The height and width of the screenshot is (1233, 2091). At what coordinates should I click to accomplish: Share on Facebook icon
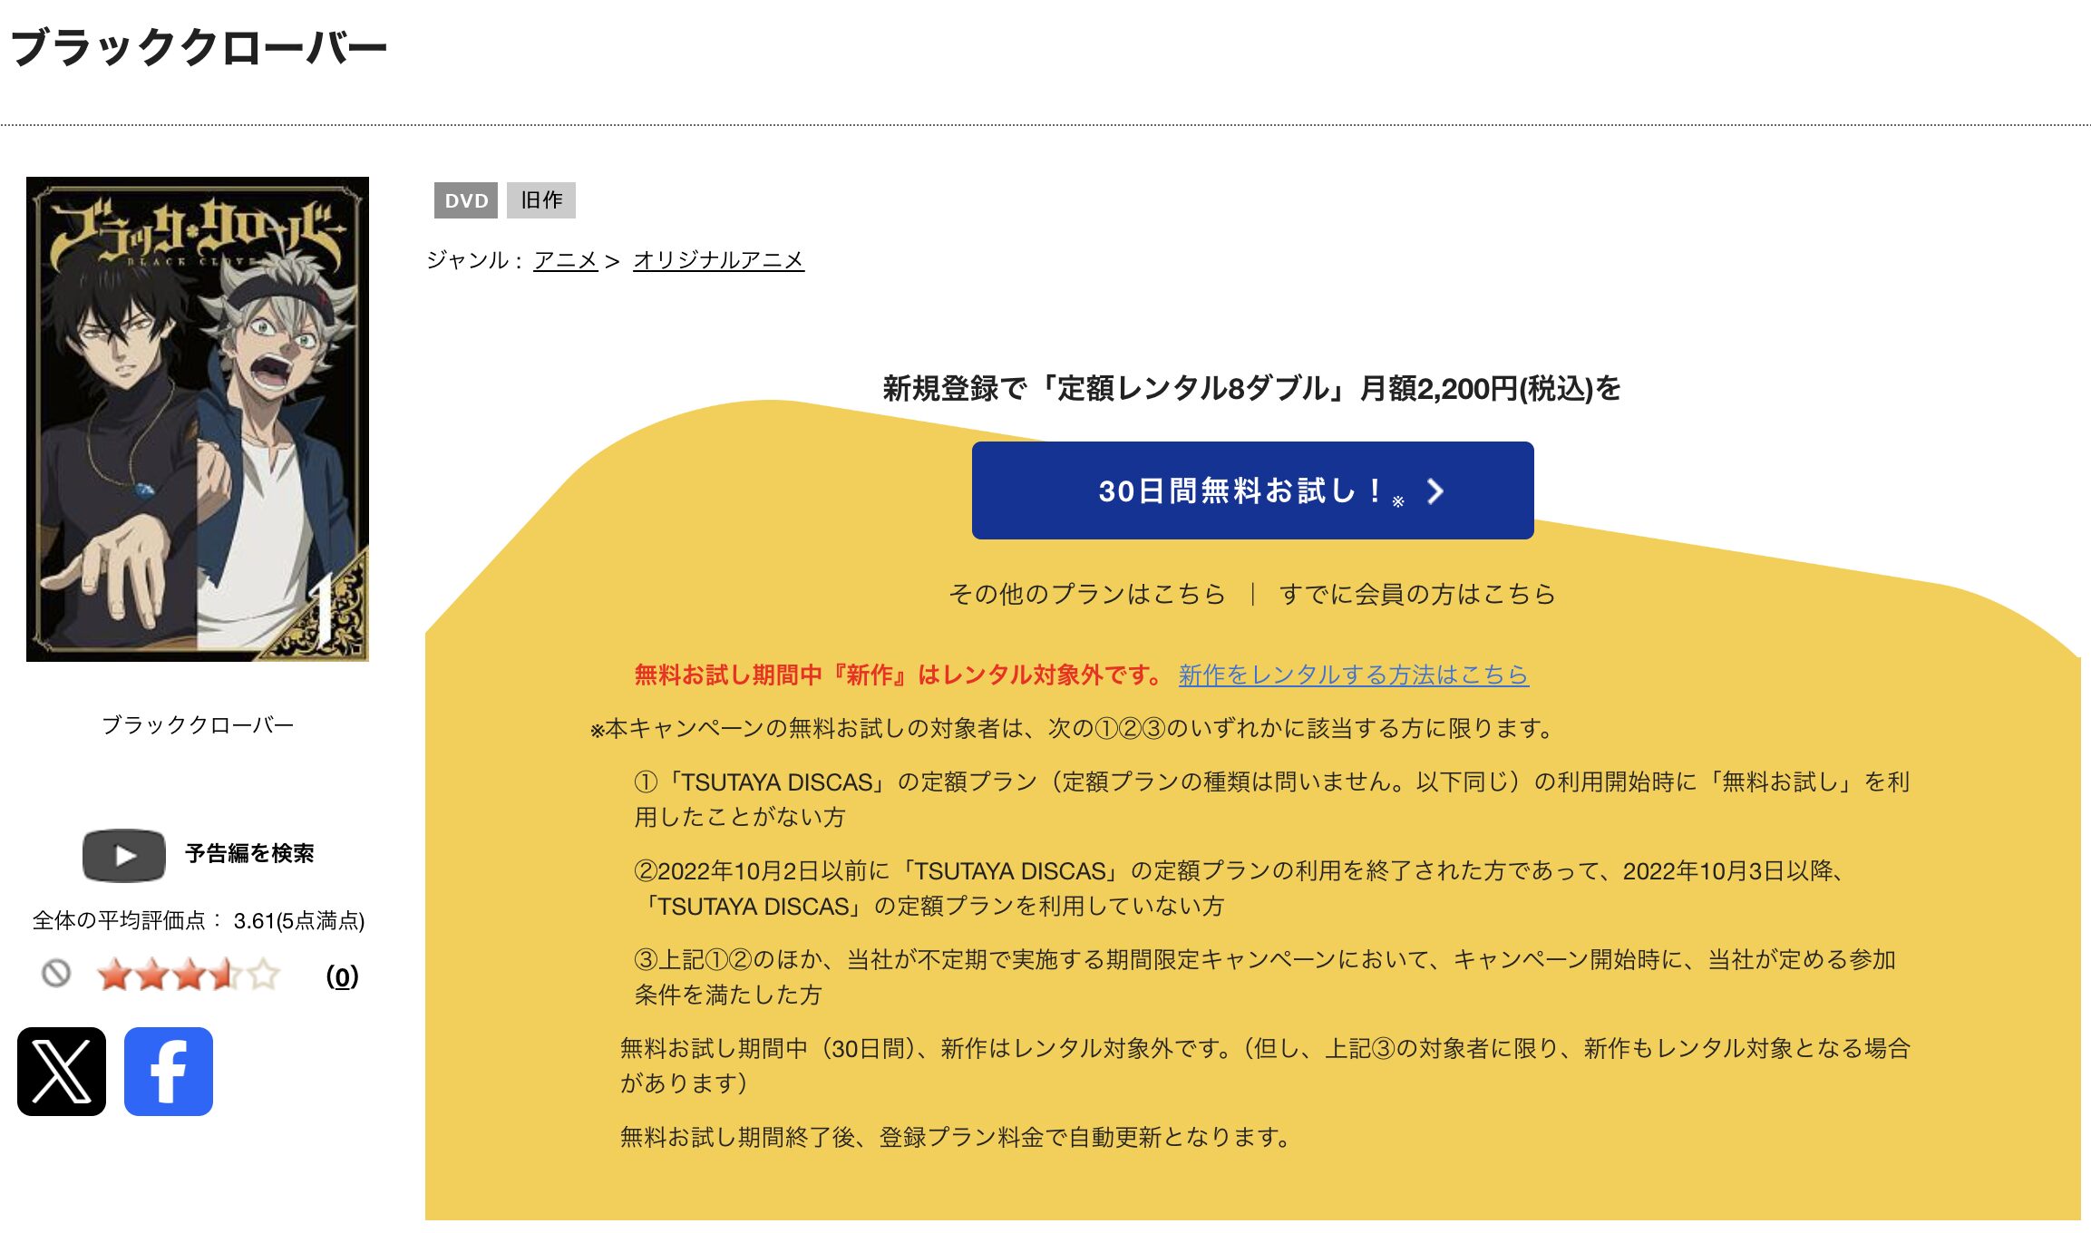[x=169, y=1072]
